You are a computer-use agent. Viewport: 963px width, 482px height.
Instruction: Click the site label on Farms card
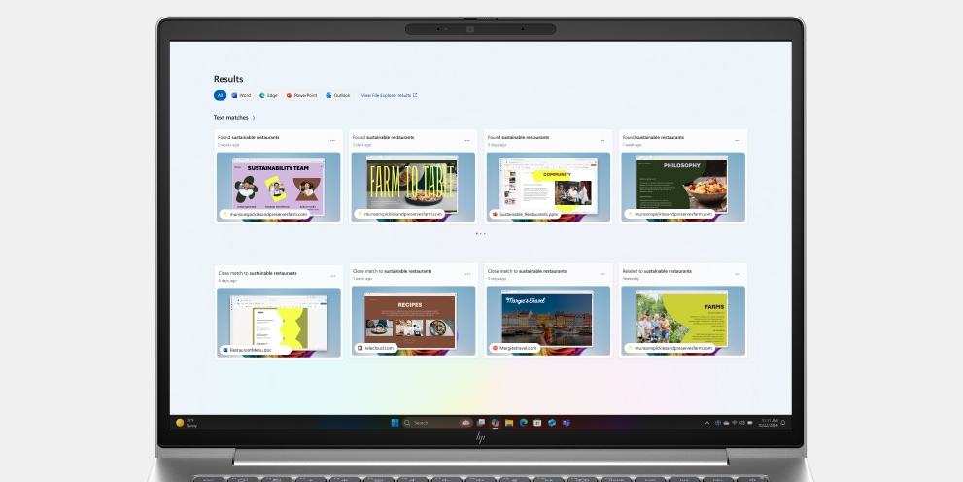point(671,348)
